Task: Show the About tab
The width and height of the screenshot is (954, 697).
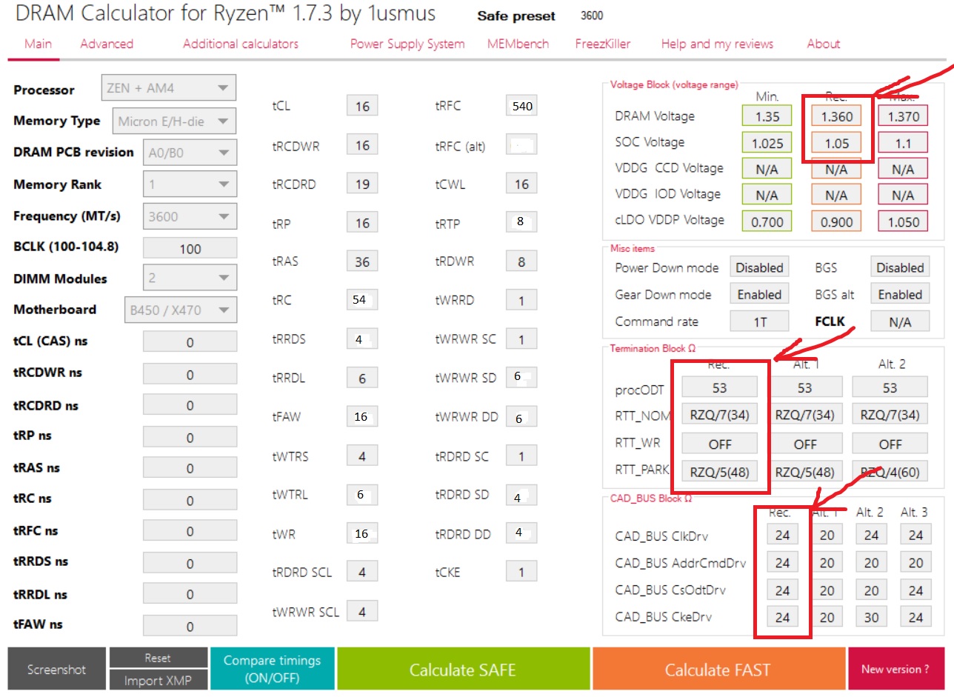Action: 824,44
